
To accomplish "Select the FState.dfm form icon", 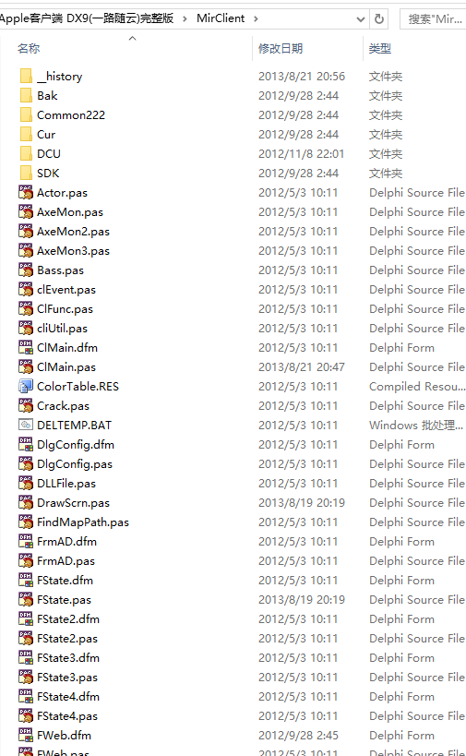I will click(26, 580).
